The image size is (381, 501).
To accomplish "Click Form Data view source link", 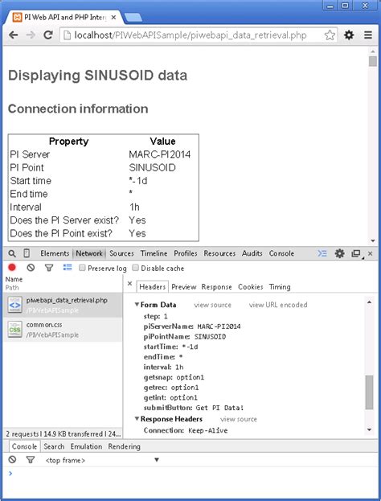I will pos(213,305).
